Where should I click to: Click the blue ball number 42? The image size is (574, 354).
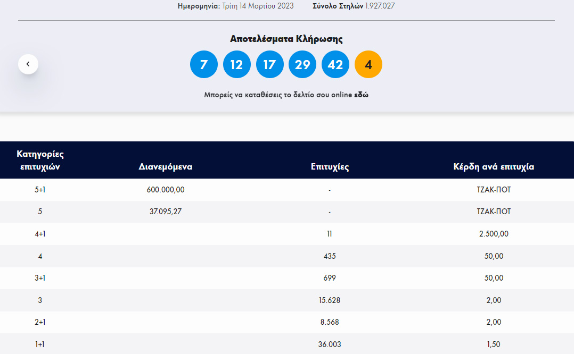pos(335,64)
